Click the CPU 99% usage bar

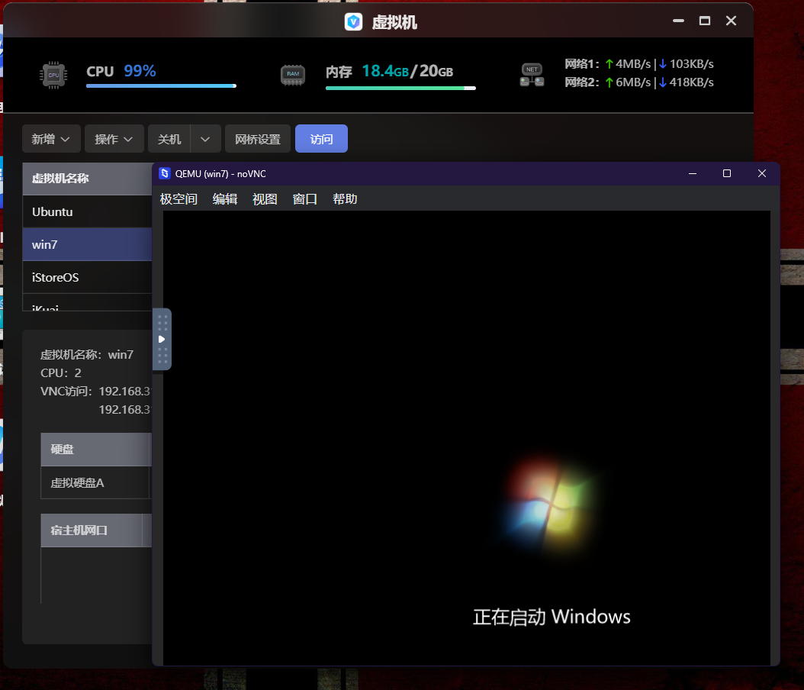[161, 85]
